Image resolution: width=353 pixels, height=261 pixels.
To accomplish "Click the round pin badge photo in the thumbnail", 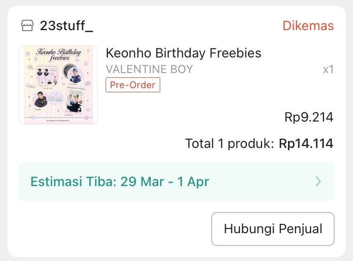I will pyautogui.click(x=73, y=73).
